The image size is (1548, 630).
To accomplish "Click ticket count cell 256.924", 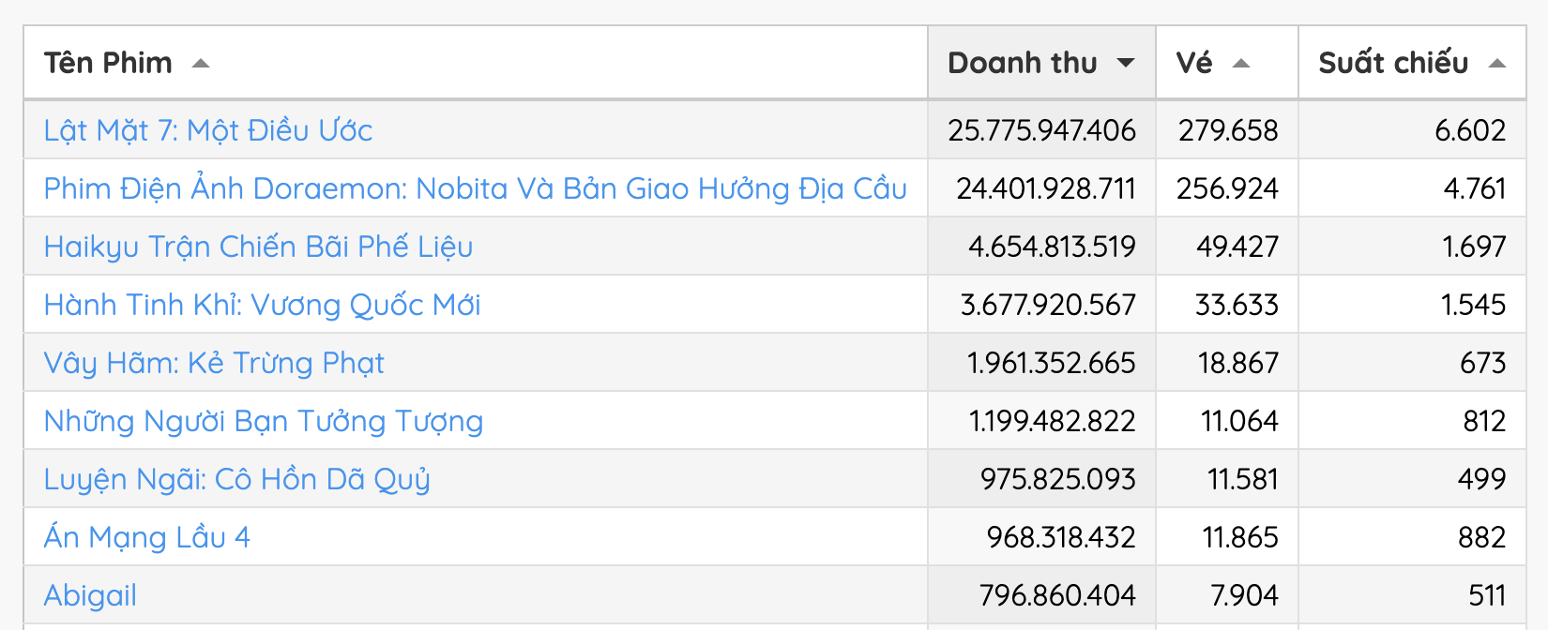I will click(x=1227, y=188).
